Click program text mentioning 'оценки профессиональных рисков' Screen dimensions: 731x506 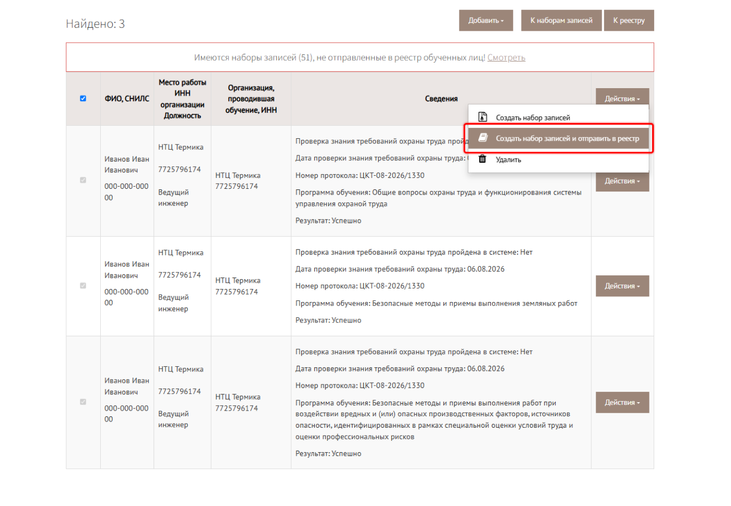click(434, 420)
